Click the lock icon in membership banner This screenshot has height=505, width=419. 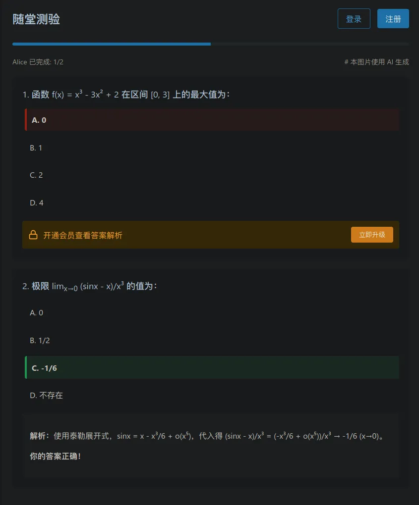[33, 235]
